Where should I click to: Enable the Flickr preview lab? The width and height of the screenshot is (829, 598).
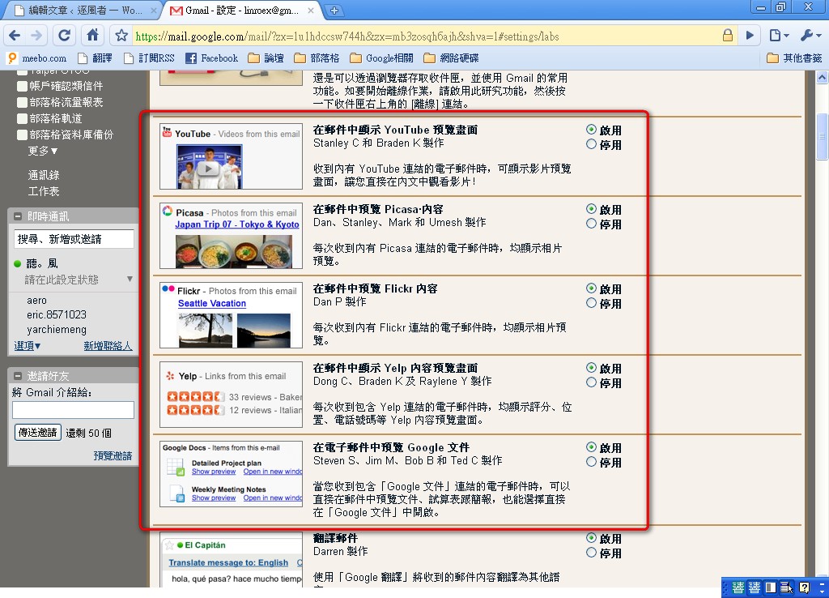click(591, 288)
